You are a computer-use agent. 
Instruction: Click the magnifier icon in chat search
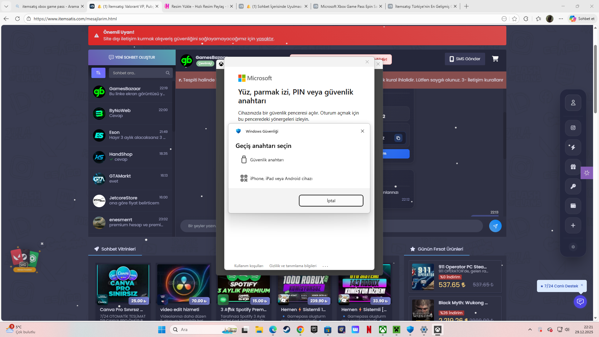tap(168, 73)
